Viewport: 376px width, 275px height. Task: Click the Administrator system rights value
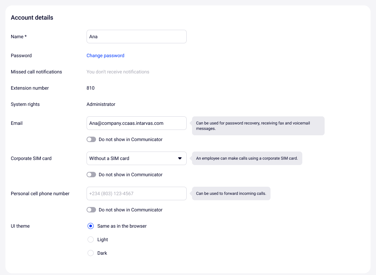coord(101,104)
